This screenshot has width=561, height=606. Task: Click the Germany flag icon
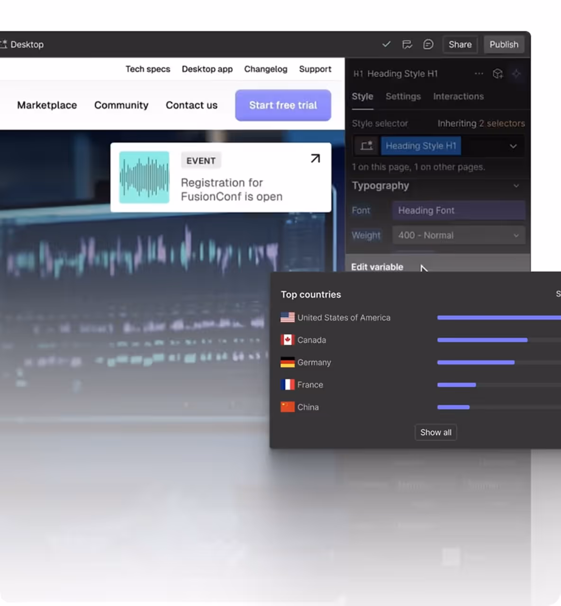pyautogui.click(x=288, y=362)
